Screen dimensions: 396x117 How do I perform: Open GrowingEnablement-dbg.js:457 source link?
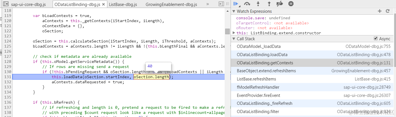point(361,71)
